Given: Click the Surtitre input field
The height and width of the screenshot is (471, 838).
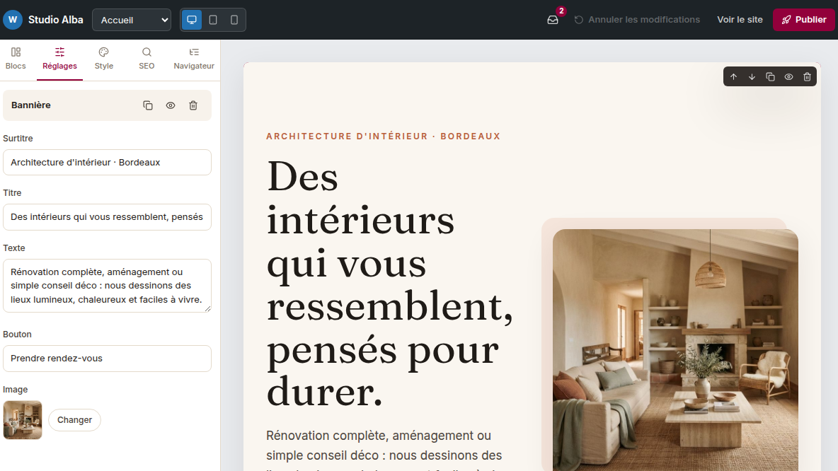Looking at the screenshot, I should click(107, 163).
